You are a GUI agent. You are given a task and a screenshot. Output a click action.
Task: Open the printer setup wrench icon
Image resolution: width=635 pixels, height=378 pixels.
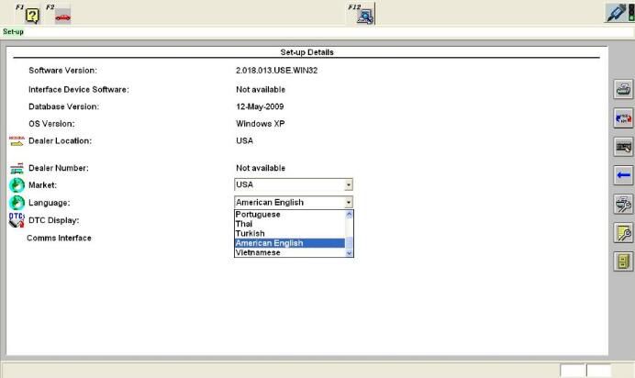623,204
